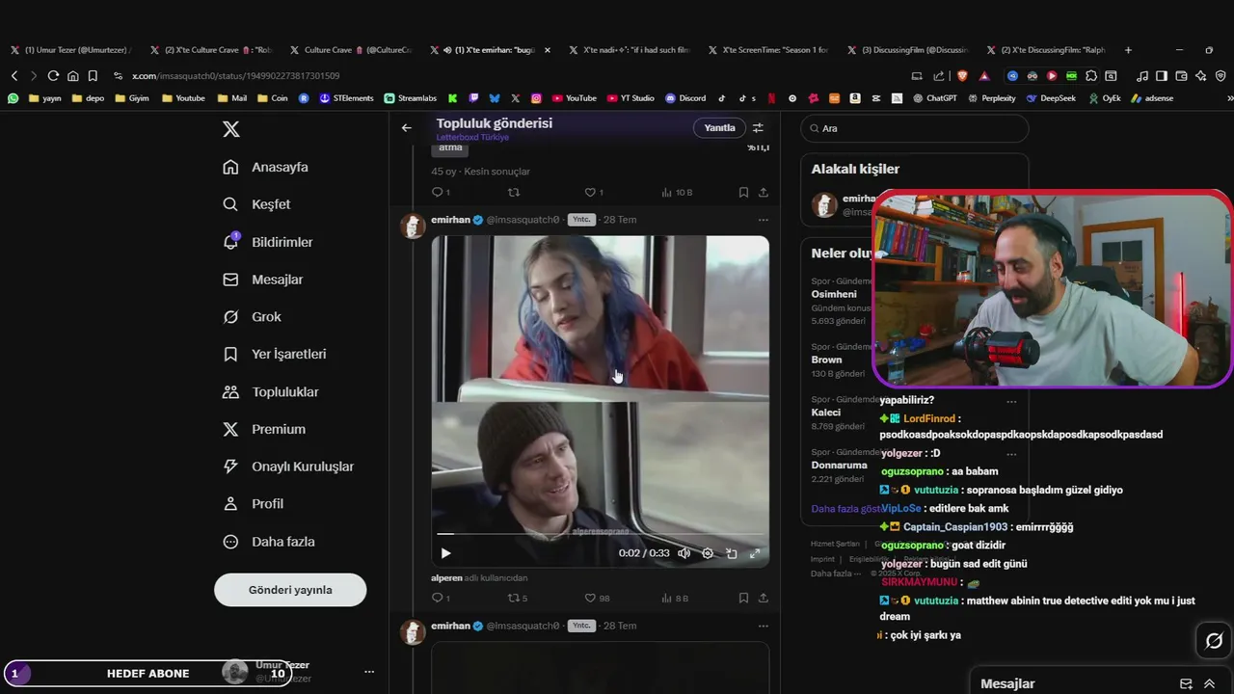
Task: Switch to the X'te ScreenTime tab
Action: point(768,50)
